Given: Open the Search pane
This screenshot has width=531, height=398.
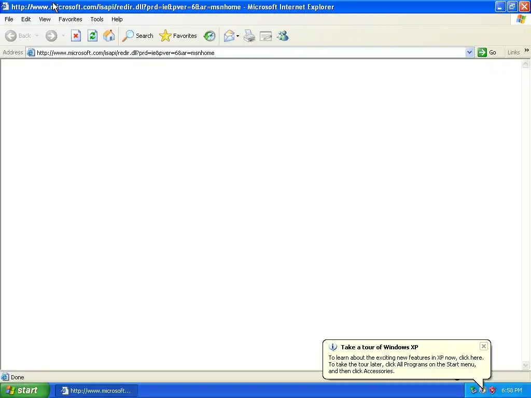Looking at the screenshot, I should (137, 36).
